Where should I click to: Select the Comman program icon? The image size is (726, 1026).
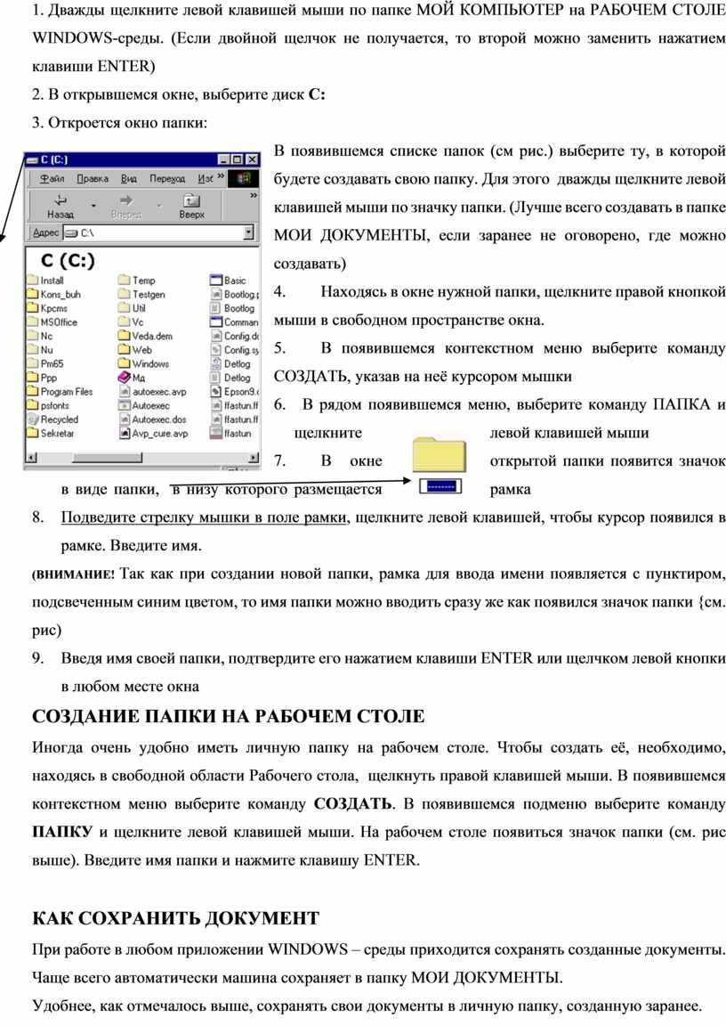[216, 322]
